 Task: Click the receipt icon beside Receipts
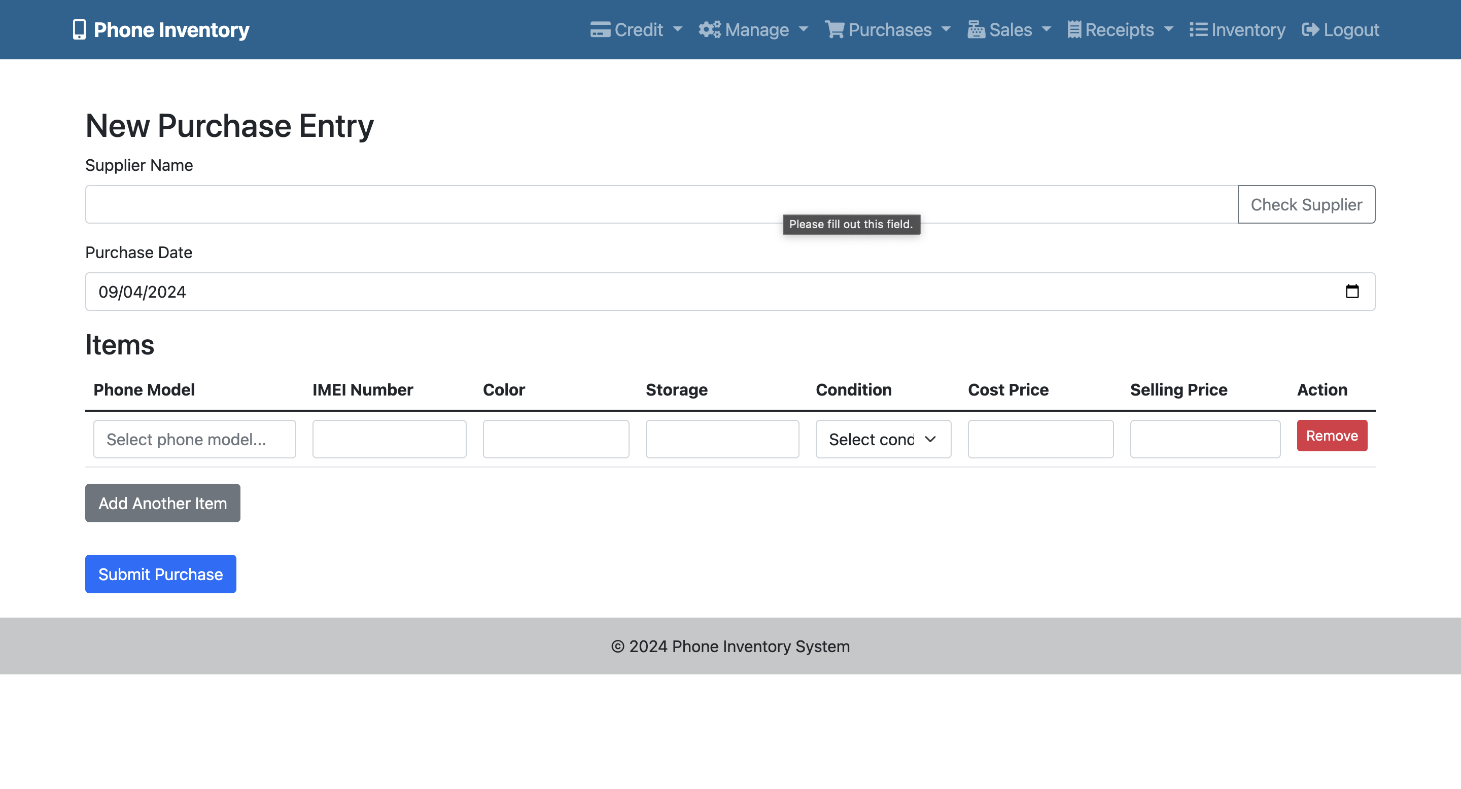[x=1073, y=29]
